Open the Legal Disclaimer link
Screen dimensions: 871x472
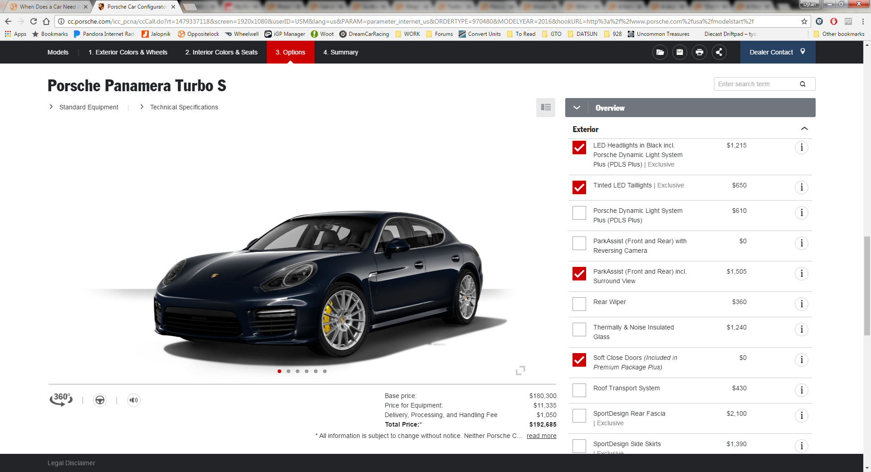(x=71, y=463)
